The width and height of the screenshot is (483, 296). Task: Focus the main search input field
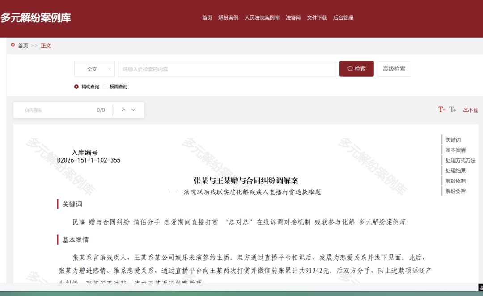pyautogui.click(x=227, y=69)
